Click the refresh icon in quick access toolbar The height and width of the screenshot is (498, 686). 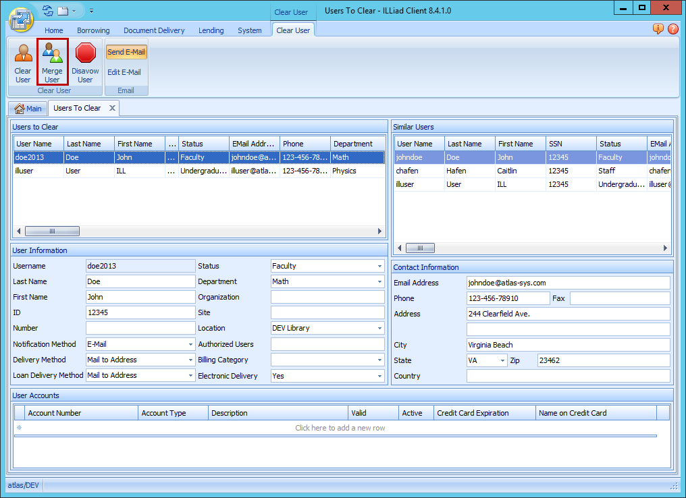(x=47, y=11)
